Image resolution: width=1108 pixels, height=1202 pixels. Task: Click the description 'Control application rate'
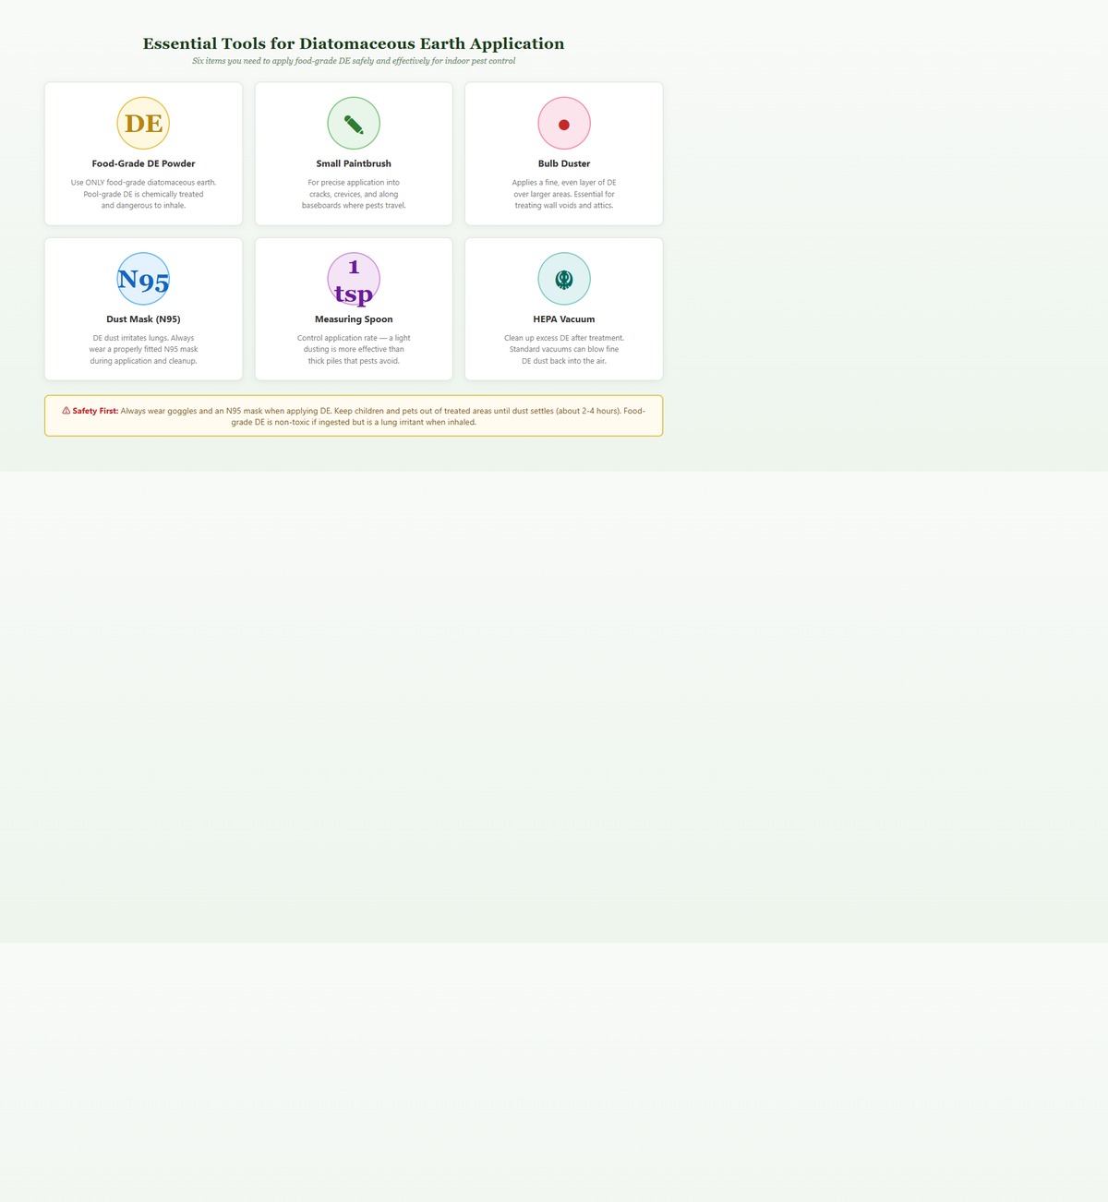[354, 350]
